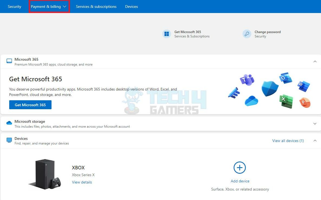Screen dimensions: 321x200
Task: Open View all devices link
Action: [x=288, y=141]
